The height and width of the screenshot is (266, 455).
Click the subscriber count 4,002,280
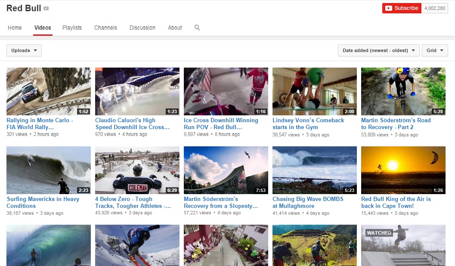coord(435,8)
